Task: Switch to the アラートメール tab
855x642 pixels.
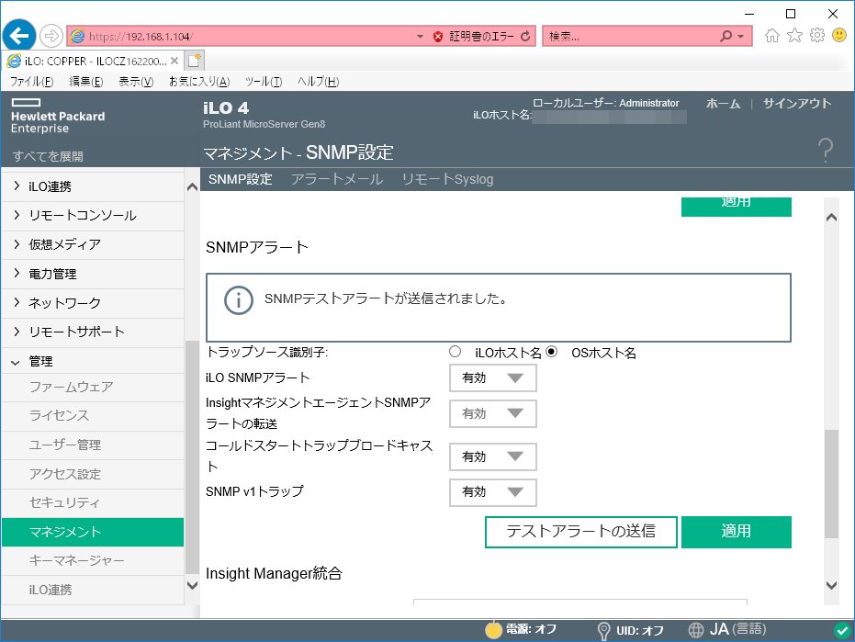Action: tap(336, 179)
